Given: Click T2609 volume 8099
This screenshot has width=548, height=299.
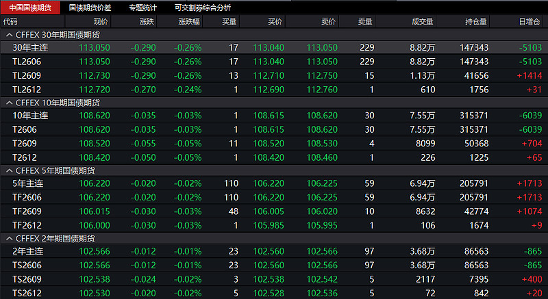Looking at the screenshot, I should click(425, 144).
